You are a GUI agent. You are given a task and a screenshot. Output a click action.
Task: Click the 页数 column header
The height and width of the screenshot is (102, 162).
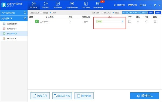point(71,17)
